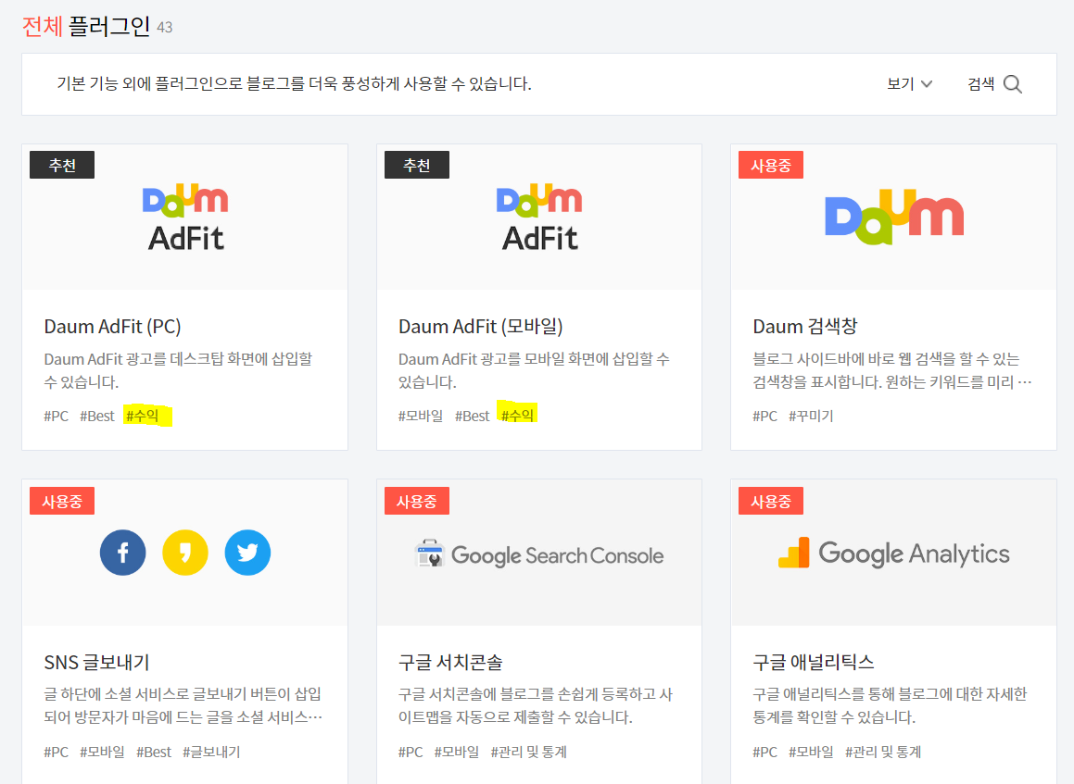Viewport: 1074px width, 784px height.
Task: Click the 추천 badge on AdFit (PC)
Action: coord(62,165)
